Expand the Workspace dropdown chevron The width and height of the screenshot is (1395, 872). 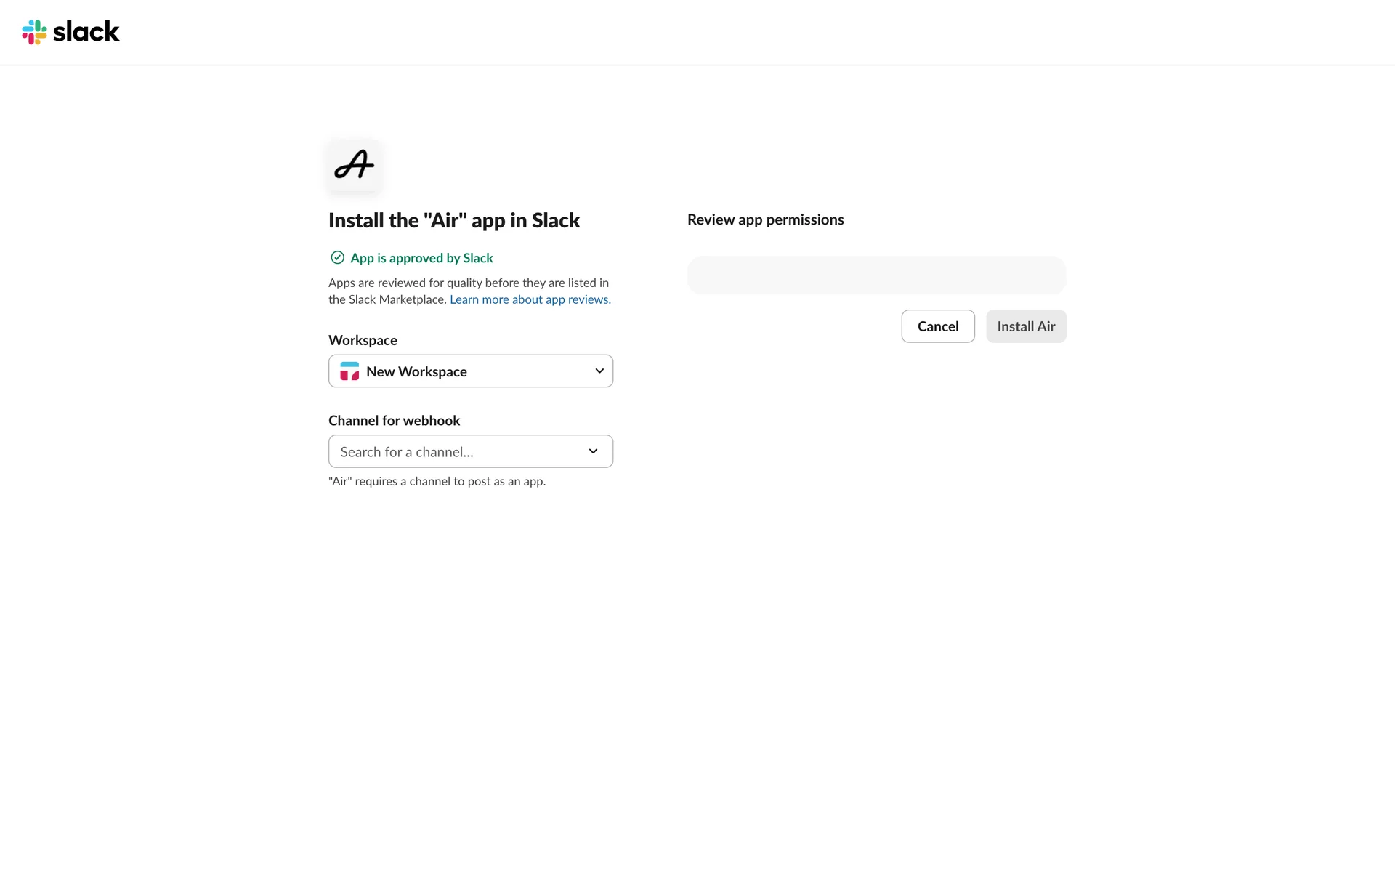(x=599, y=371)
